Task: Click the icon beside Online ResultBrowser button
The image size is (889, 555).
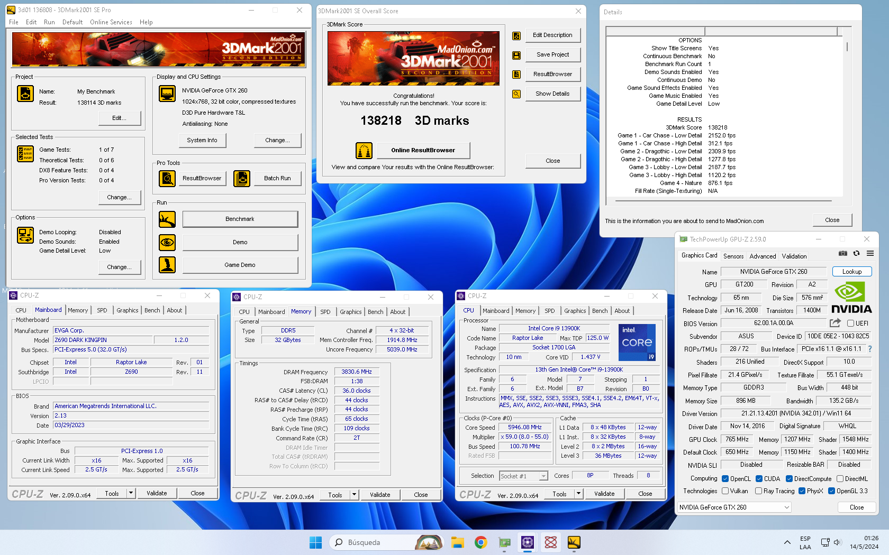Action: coord(364,151)
